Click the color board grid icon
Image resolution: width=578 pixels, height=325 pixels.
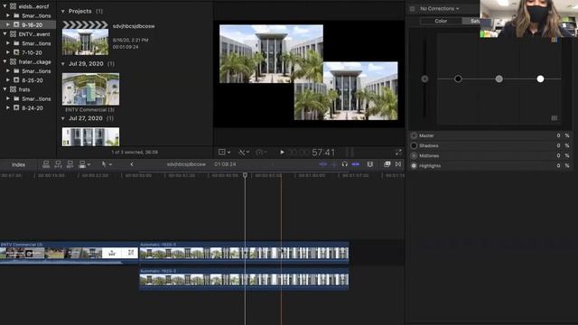[x=554, y=118]
